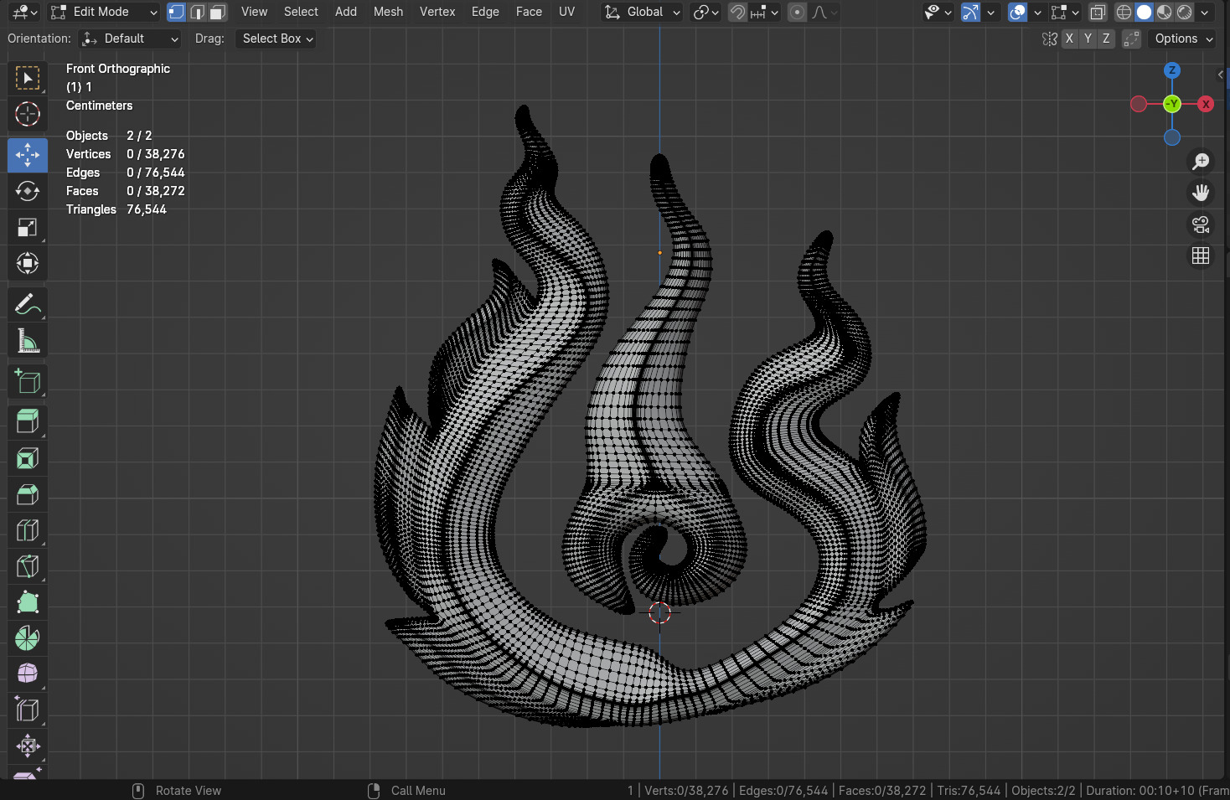The width and height of the screenshot is (1230, 800).
Task: Activate the Move tool
Action: [28, 155]
